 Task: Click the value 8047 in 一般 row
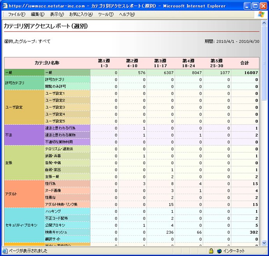[197, 73]
